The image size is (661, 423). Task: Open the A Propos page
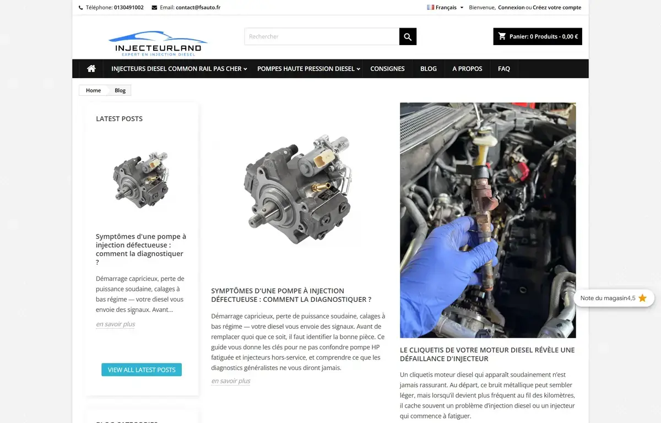(467, 69)
